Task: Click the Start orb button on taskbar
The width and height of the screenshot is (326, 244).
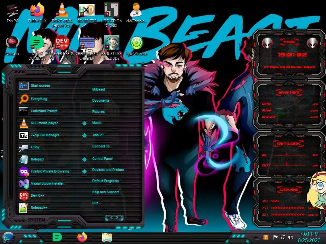Action: coord(8,238)
